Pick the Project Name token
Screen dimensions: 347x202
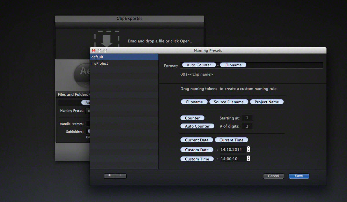[x=267, y=102]
